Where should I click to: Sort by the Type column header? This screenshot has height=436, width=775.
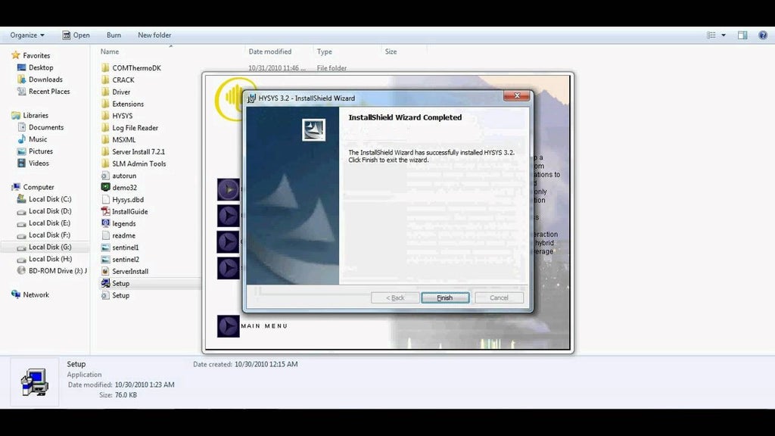(x=324, y=51)
